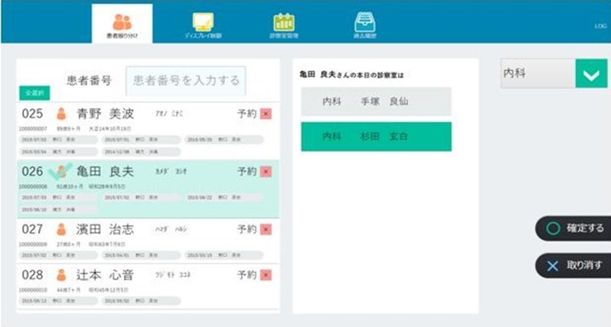611x327 pixels.
Task: Click the LOG link in top bar
Action: pyautogui.click(x=601, y=26)
